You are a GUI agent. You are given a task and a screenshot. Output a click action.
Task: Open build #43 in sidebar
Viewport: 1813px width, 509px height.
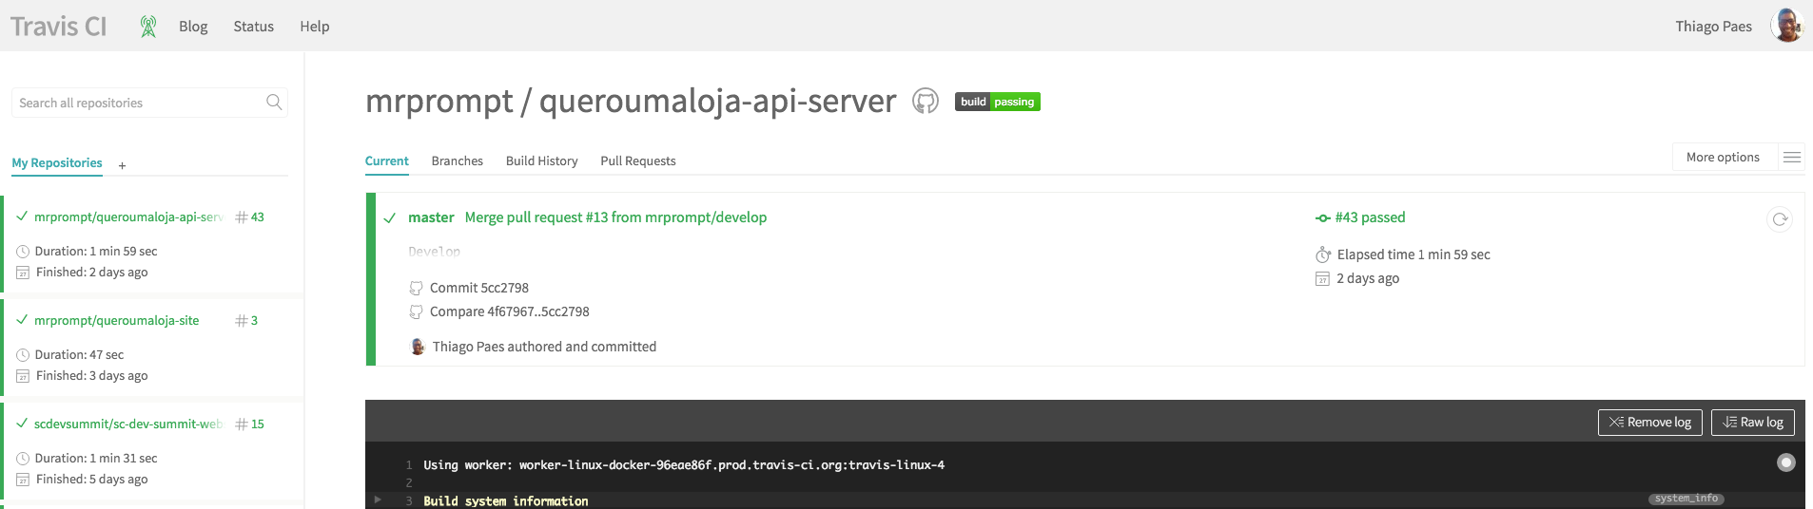point(250,217)
